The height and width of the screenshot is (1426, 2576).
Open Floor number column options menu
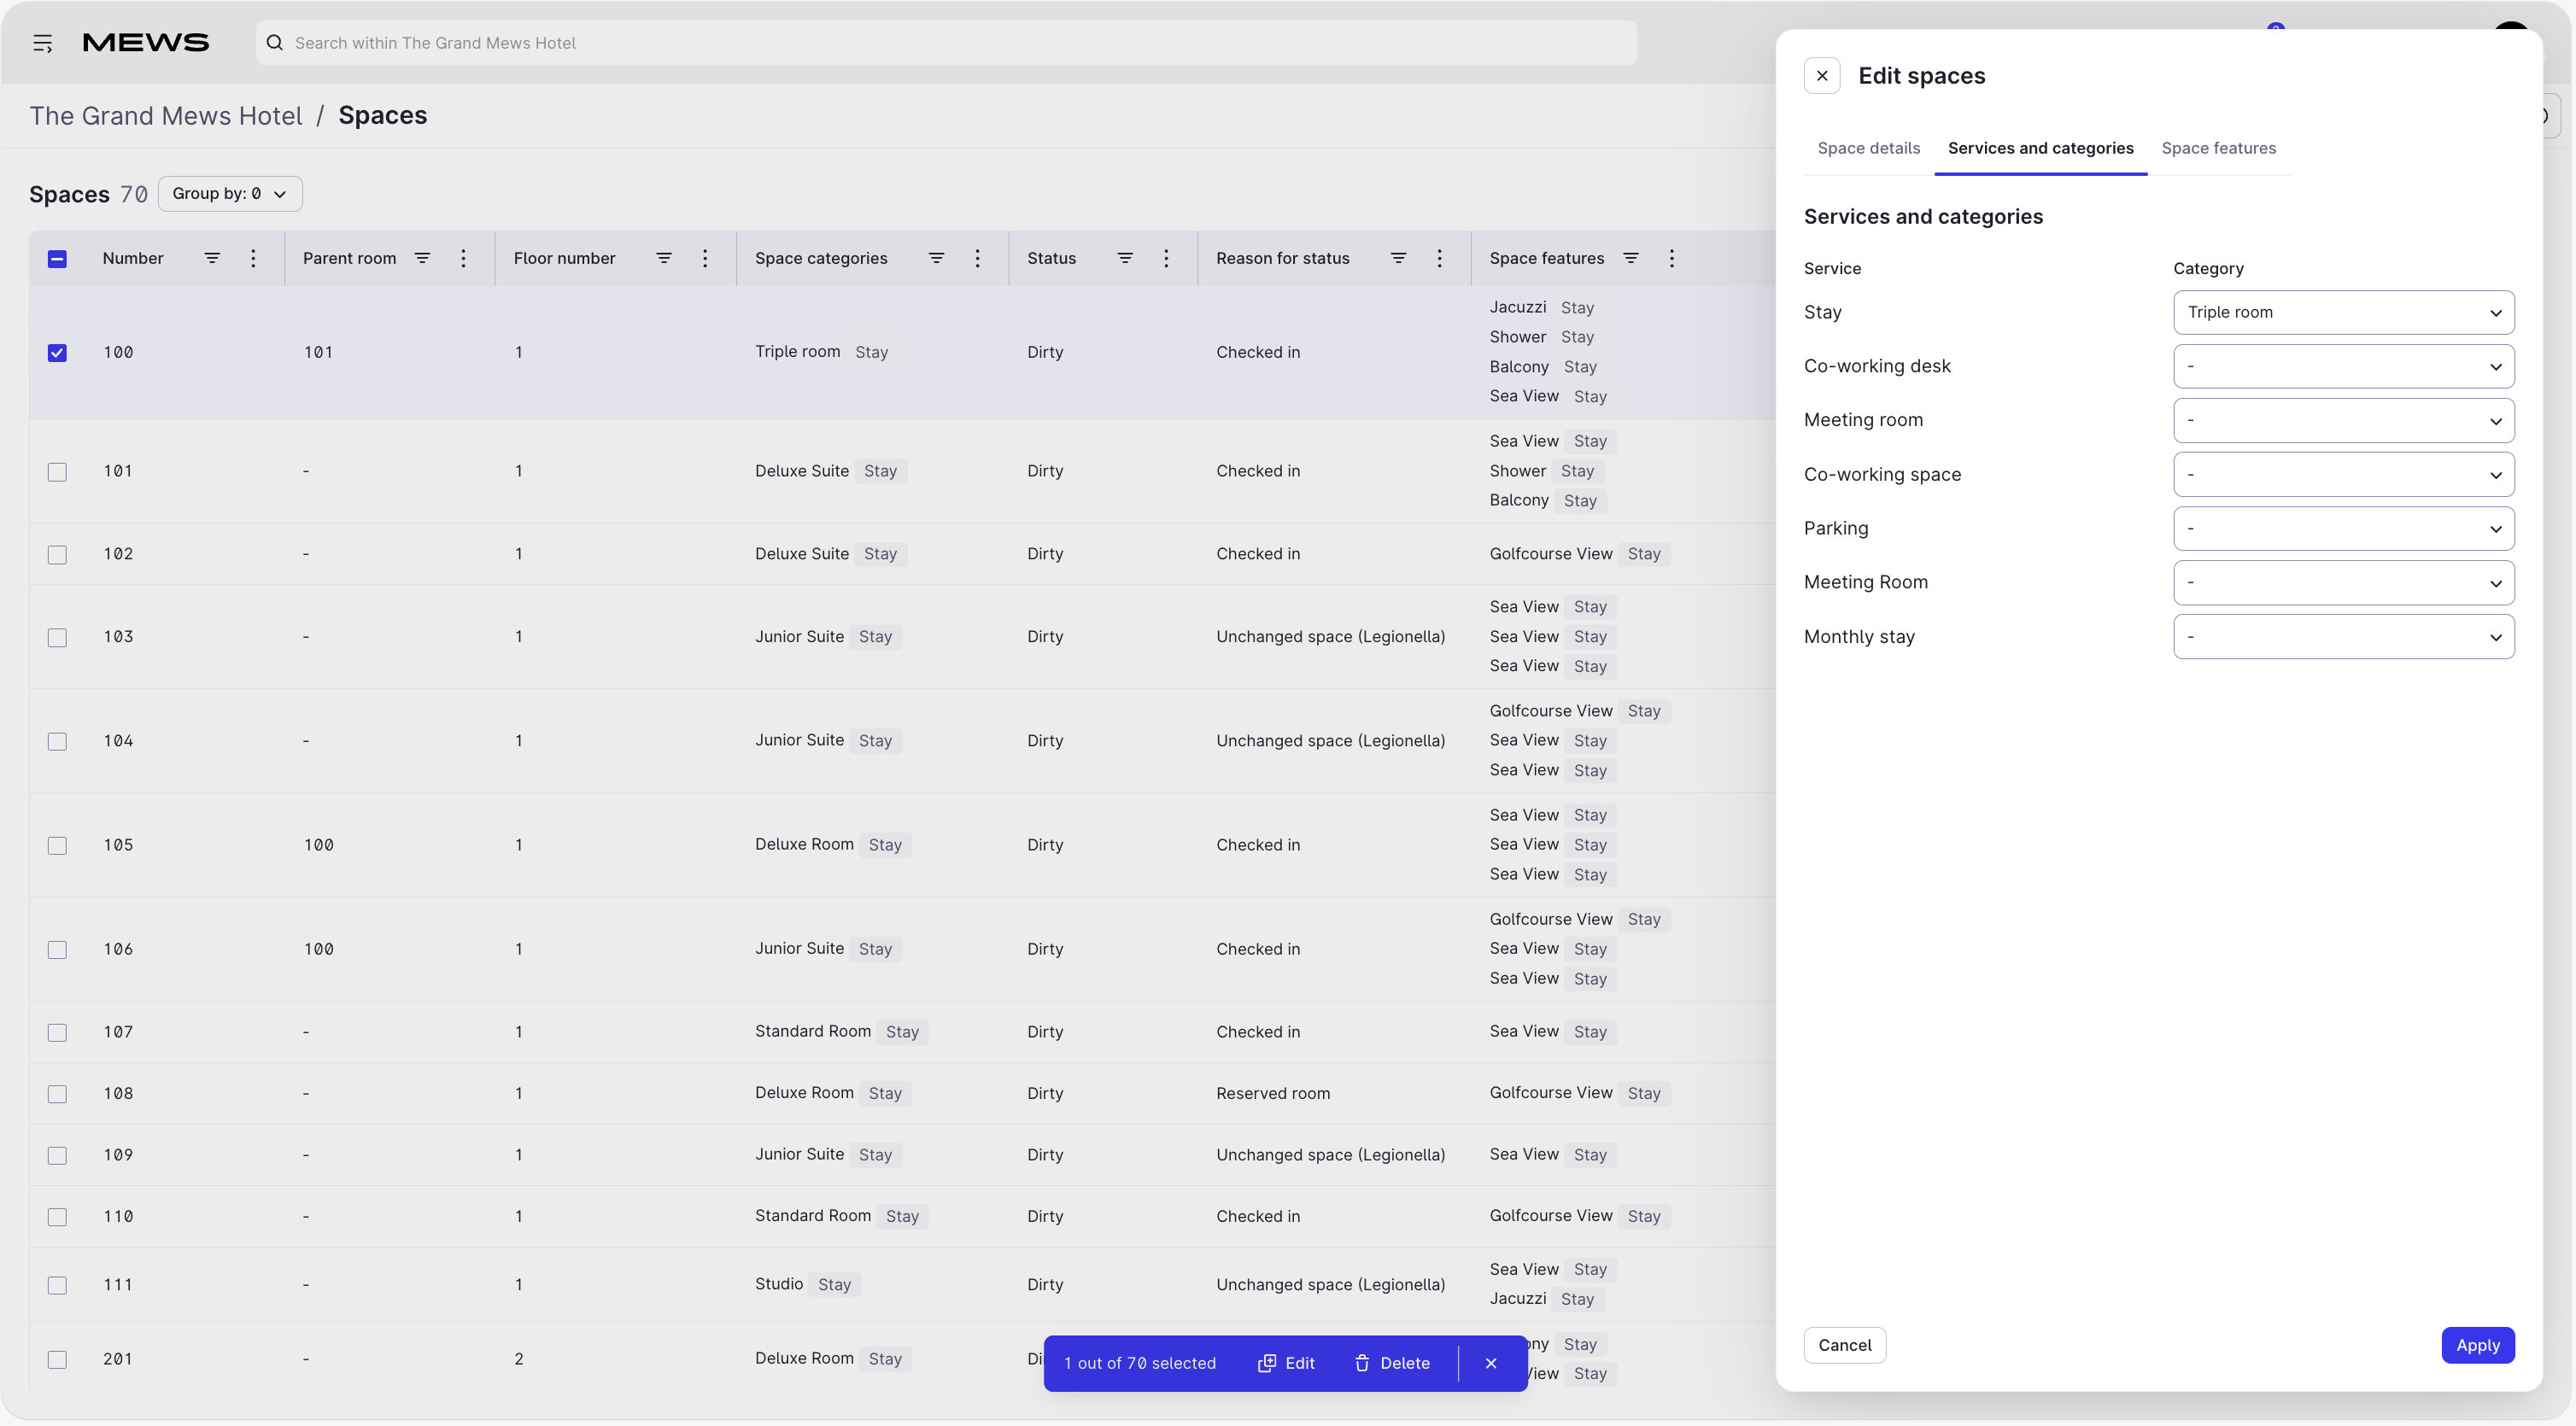(705, 258)
